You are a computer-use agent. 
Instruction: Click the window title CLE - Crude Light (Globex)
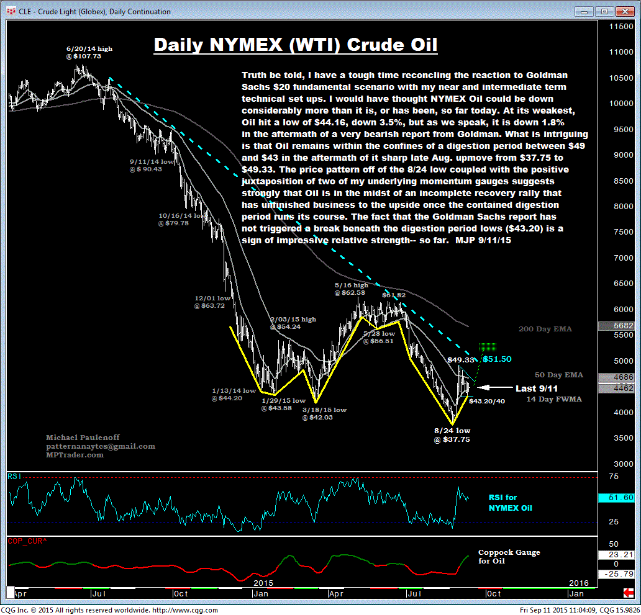[x=94, y=11]
